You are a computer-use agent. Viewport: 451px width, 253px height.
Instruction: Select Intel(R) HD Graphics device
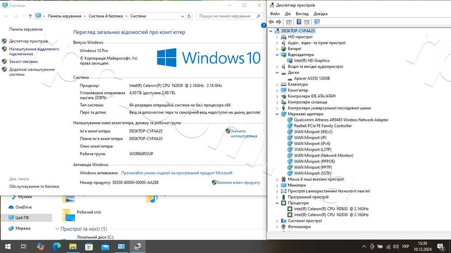[312, 61]
